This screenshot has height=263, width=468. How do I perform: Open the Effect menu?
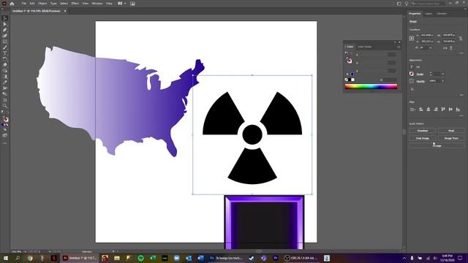(x=75, y=3)
